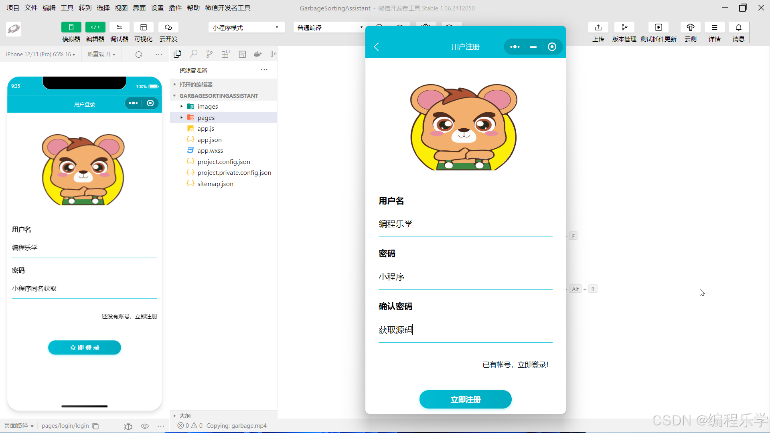Click the refresh icon above the simulator
This screenshot has width=770, height=433.
coord(139,55)
